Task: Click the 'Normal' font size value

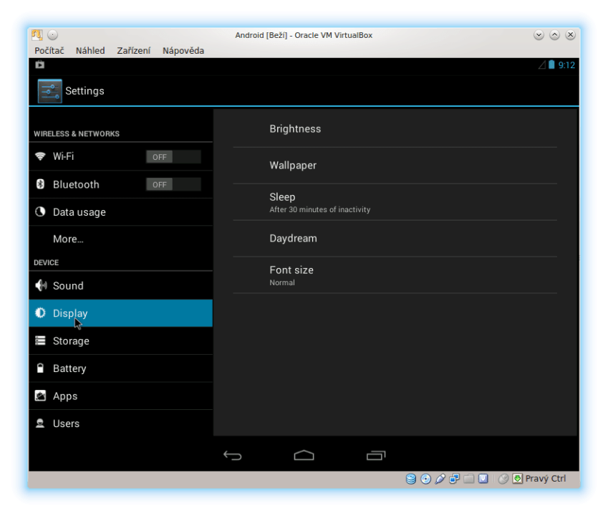Action: pyautogui.click(x=282, y=283)
